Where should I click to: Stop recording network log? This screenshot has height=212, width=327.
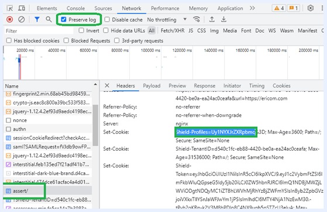pyautogui.click(x=9, y=20)
